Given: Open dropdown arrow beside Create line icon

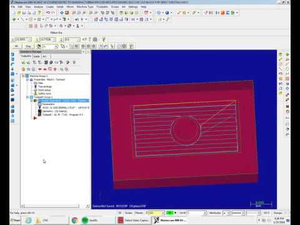Looking at the screenshot, I should pyautogui.click(x=26, y=19).
